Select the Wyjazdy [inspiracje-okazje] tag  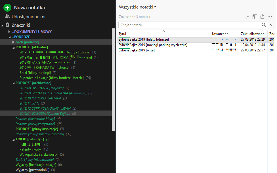coord(36,165)
